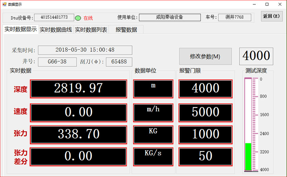Click the app icon in title bar
The width and height of the screenshot is (287, 177).
(x=4, y=4)
